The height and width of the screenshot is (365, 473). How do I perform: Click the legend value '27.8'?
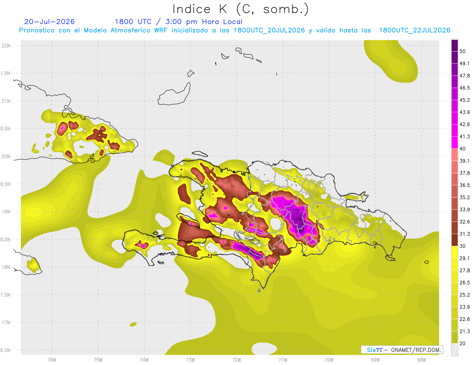click(x=465, y=271)
